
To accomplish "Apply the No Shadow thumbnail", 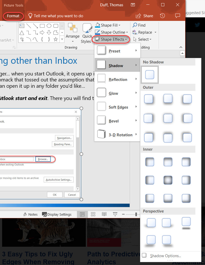I will pos(149,75).
